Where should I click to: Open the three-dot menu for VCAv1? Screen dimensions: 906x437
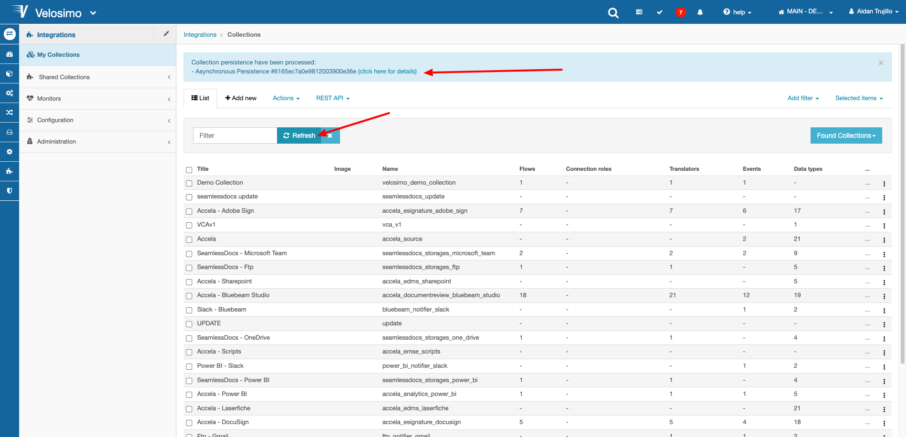[884, 226]
